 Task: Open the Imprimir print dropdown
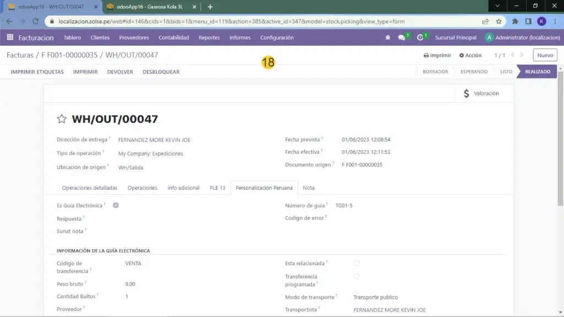[437, 55]
